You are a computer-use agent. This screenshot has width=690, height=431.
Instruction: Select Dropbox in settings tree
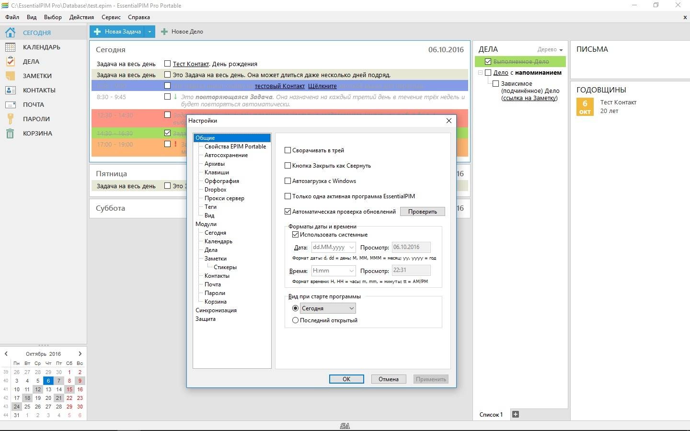tap(216, 190)
